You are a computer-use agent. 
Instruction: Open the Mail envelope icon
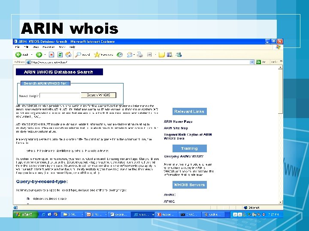[x=130, y=55]
